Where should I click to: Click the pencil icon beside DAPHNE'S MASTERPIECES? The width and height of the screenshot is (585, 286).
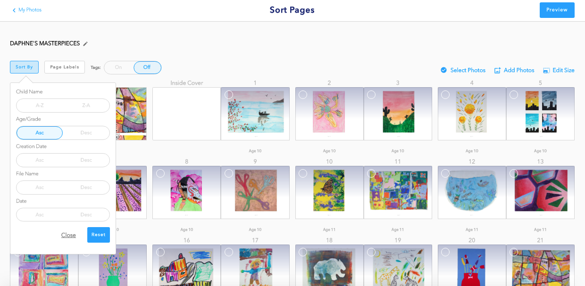point(85,44)
